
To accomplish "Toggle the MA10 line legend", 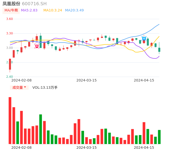I will [53, 10].
